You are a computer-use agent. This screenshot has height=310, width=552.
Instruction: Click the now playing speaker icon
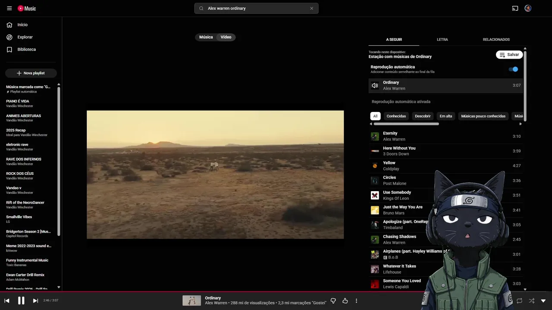point(375,85)
